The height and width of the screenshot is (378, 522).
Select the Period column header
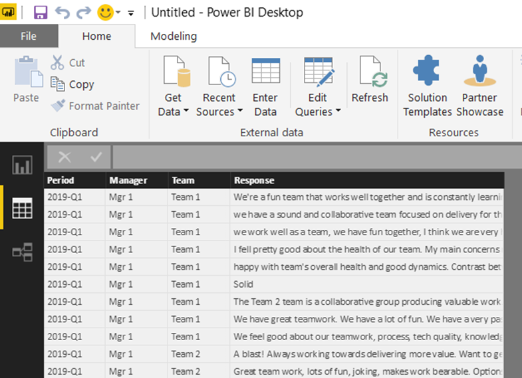tap(74, 180)
